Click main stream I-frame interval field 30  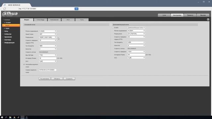coord(48,58)
